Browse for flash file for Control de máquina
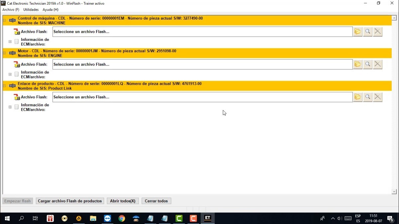The width and height of the screenshot is (399, 224). (x=357, y=32)
